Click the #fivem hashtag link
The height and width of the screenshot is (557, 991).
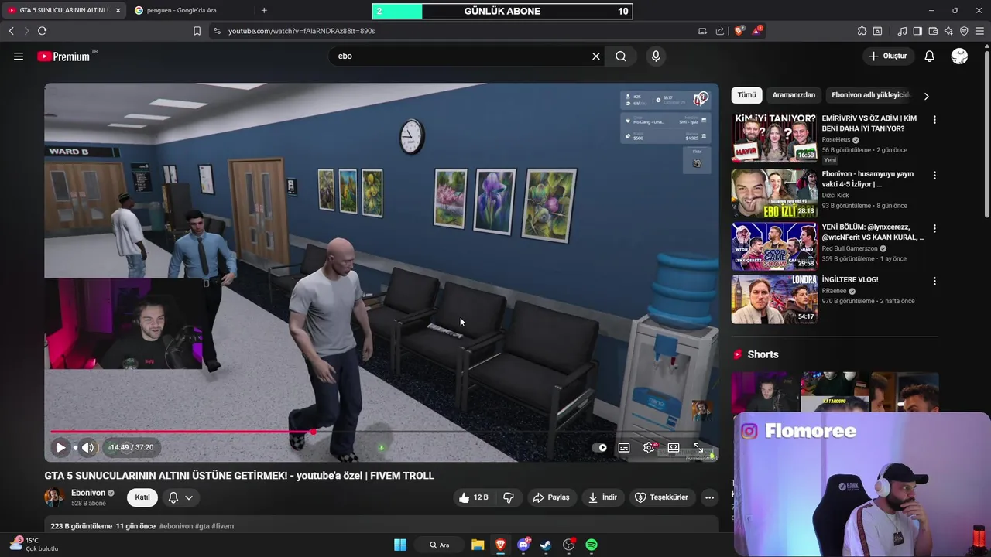click(x=222, y=526)
